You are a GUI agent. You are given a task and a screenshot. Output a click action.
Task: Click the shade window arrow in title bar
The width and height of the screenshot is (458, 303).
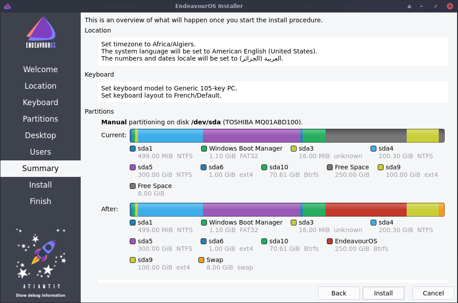pos(409,6)
